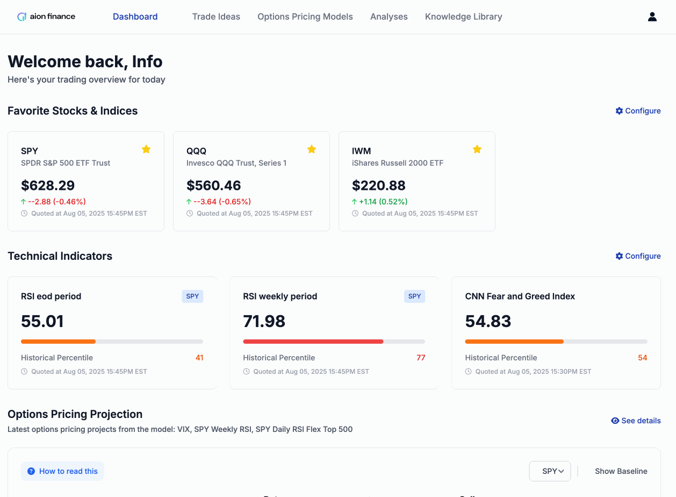Click SPDR S&P 500 ETF Trust name
The height and width of the screenshot is (497, 676).
pyautogui.click(x=66, y=163)
